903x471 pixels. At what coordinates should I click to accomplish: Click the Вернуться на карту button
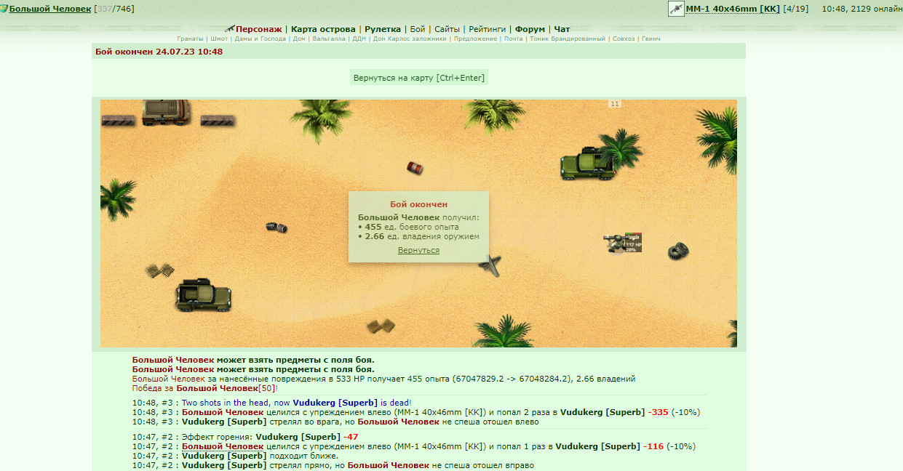[418, 78]
